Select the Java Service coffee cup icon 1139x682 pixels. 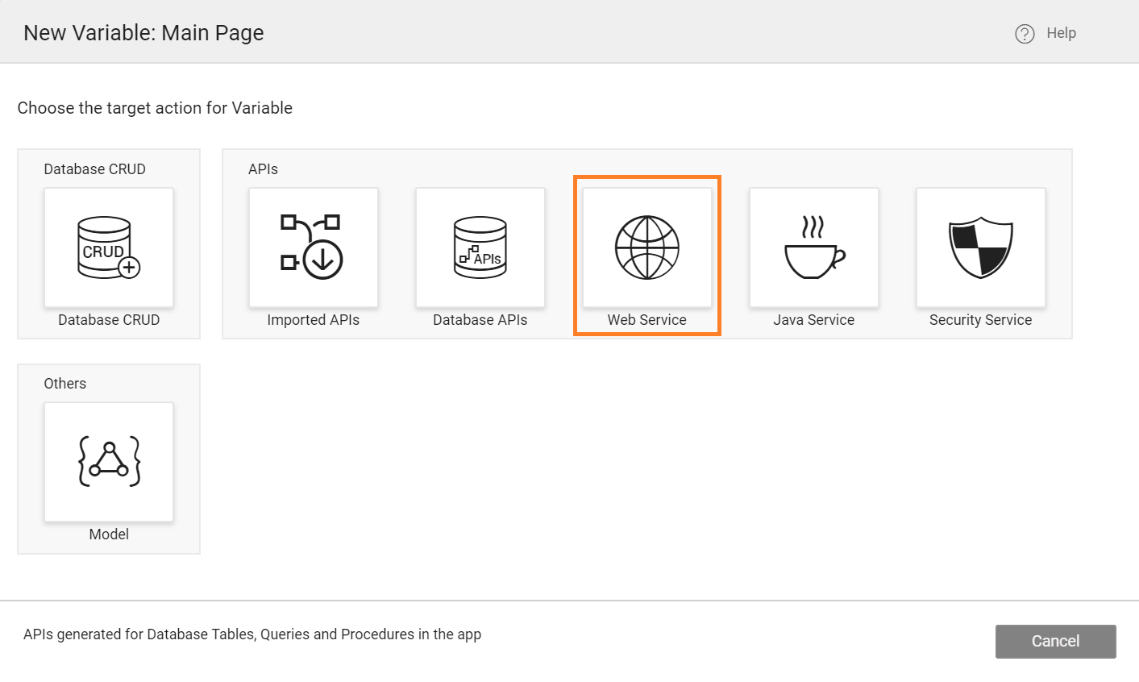click(x=813, y=247)
